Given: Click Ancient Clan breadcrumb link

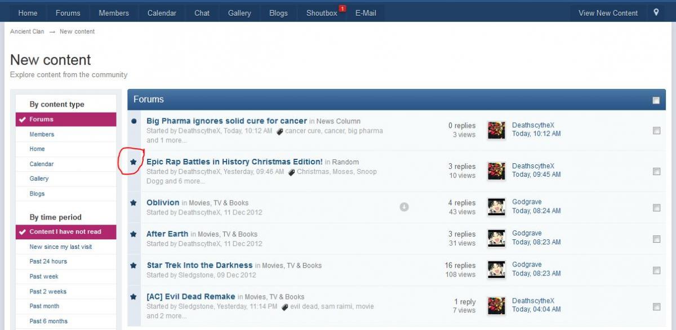Looking at the screenshot, I should pos(27,32).
